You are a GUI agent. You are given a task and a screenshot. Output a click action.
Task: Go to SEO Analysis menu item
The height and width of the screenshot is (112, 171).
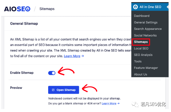point(143,55)
